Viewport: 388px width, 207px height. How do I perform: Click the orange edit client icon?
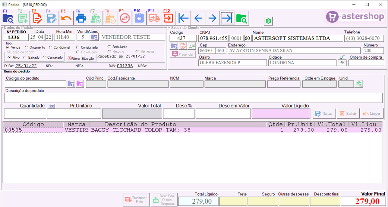click(x=183, y=46)
